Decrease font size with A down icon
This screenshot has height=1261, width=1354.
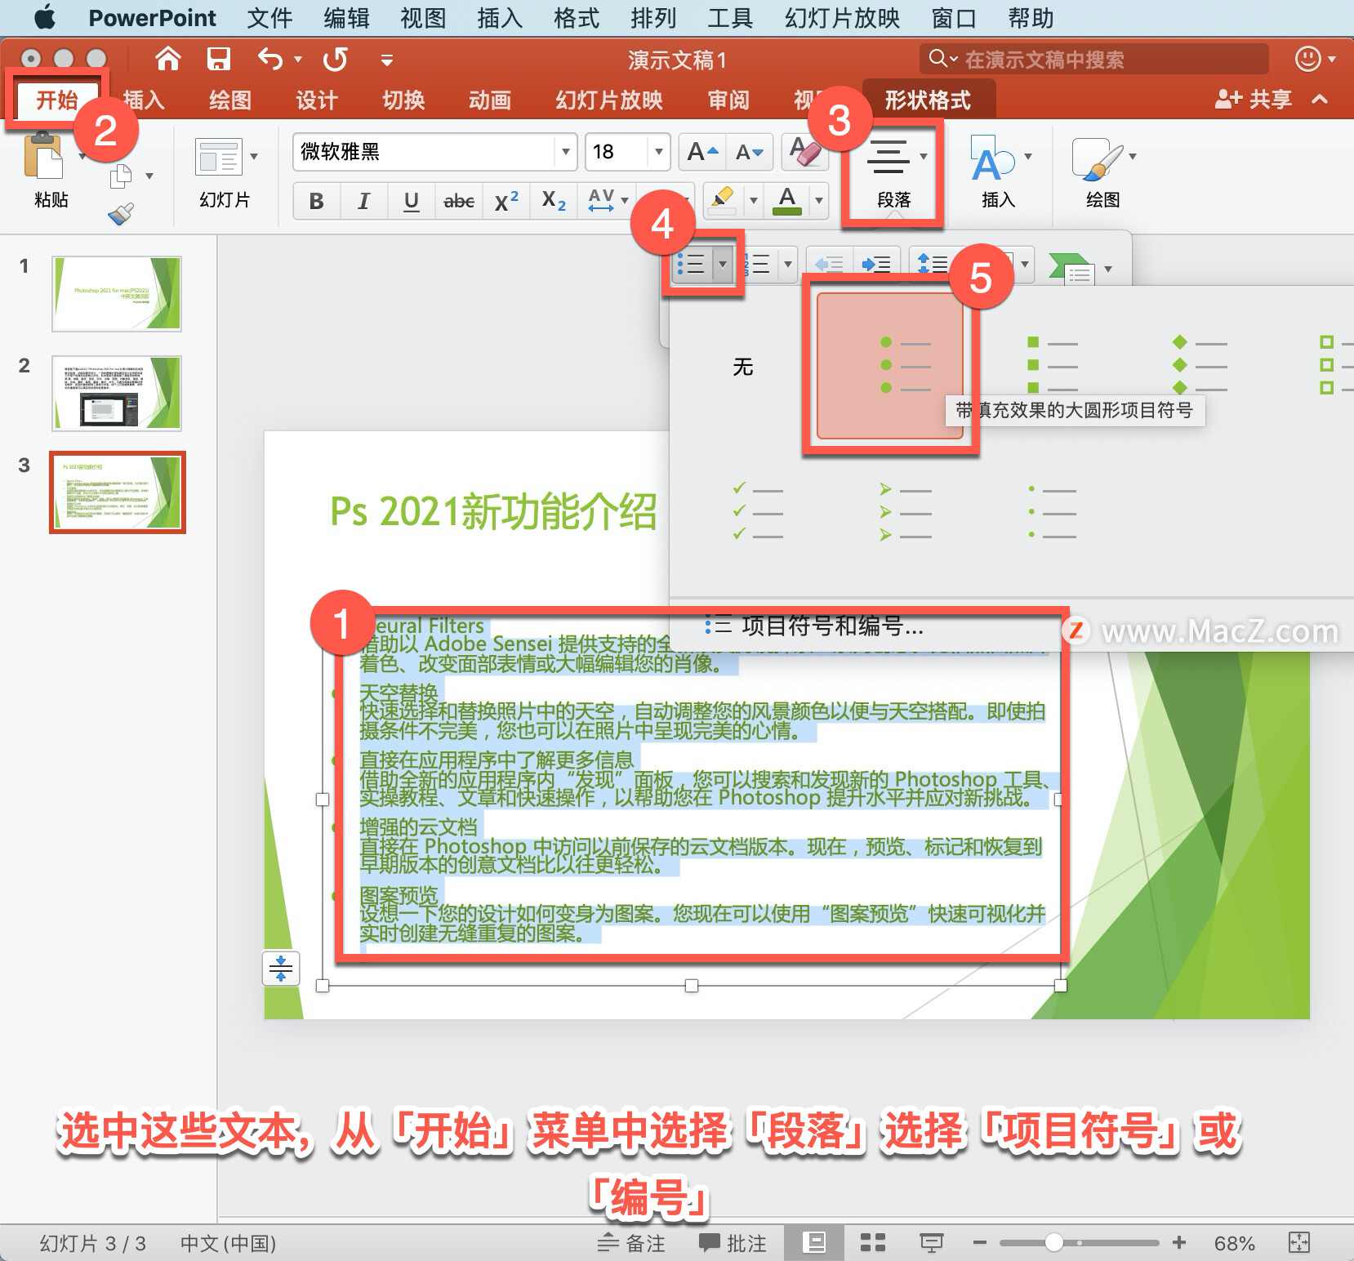pos(749,152)
